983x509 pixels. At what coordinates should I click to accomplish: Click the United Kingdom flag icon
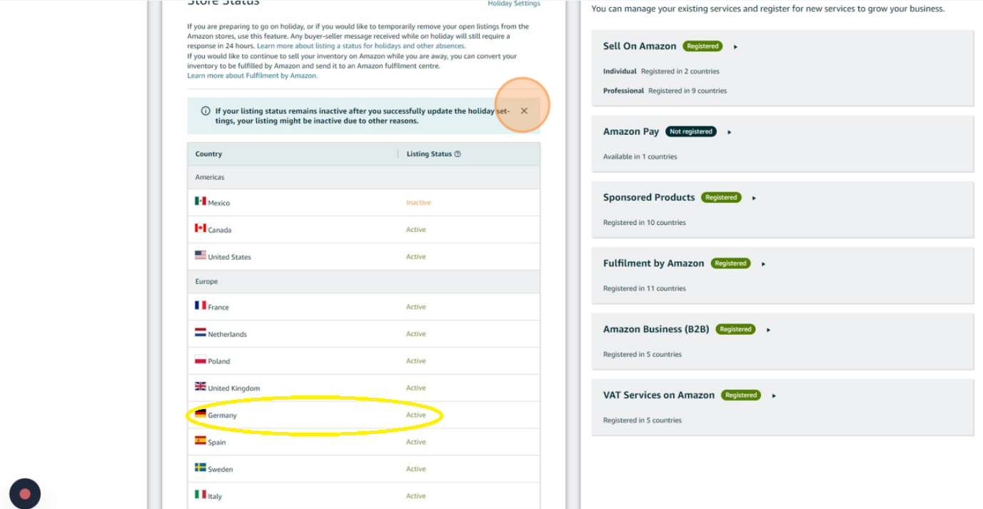point(201,387)
